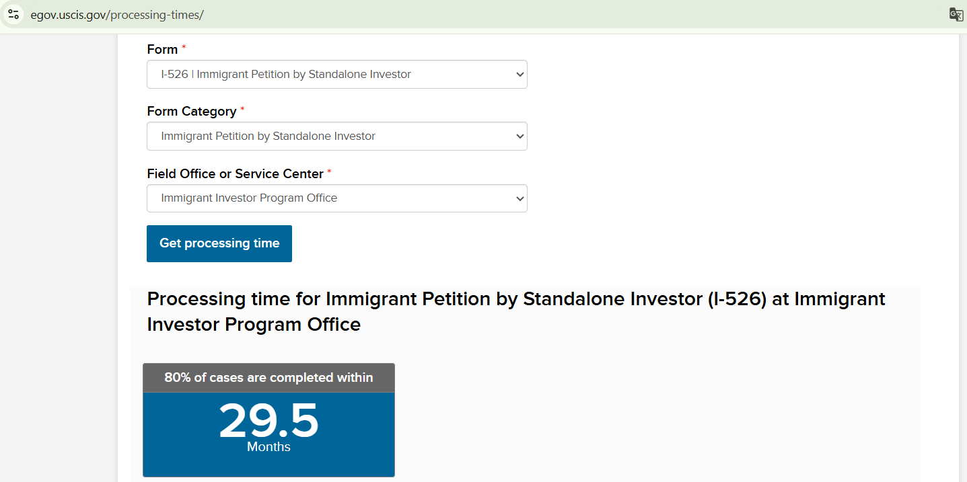Click the Processing time results heading
Image resolution: width=967 pixels, height=482 pixels.
coord(516,311)
